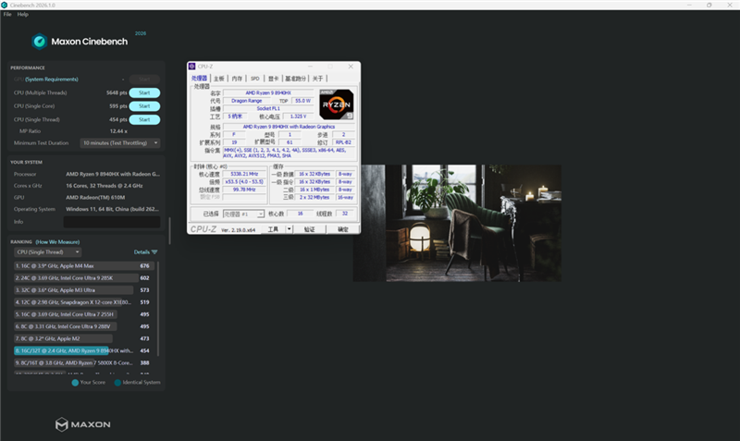Select the Apple M3 Ultra ranking entry

coord(82,290)
